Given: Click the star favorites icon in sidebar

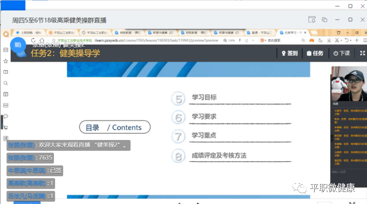Looking at the screenshot, I should 6,61.
